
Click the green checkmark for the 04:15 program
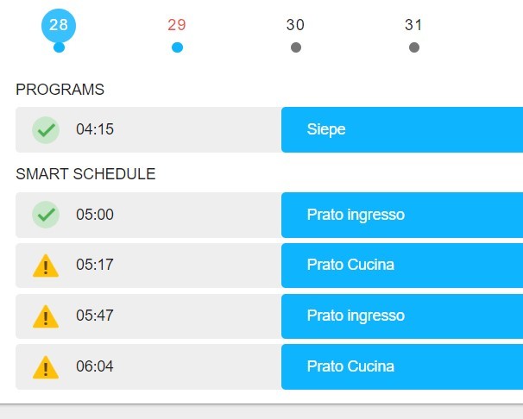(46, 130)
